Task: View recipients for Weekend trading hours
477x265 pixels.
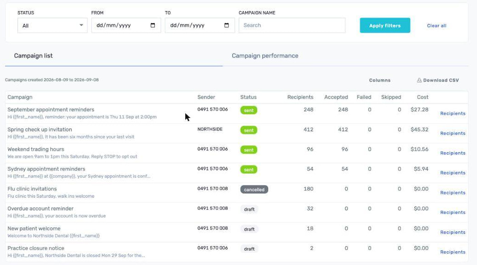Action: click(x=453, y=153)
